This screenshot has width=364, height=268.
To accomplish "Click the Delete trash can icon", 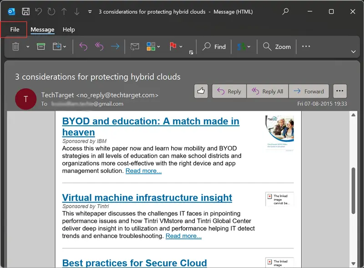I will point(16,46).
